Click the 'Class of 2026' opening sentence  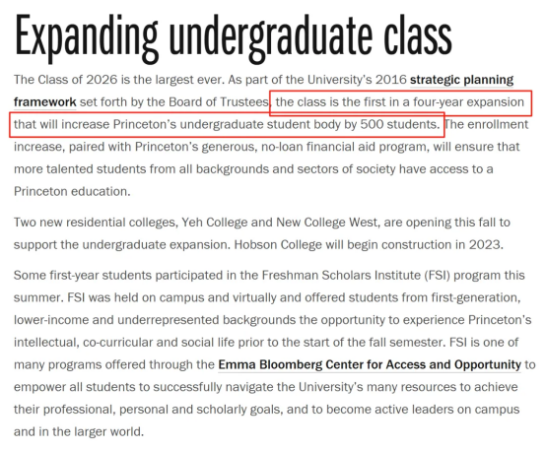(119, 80)
